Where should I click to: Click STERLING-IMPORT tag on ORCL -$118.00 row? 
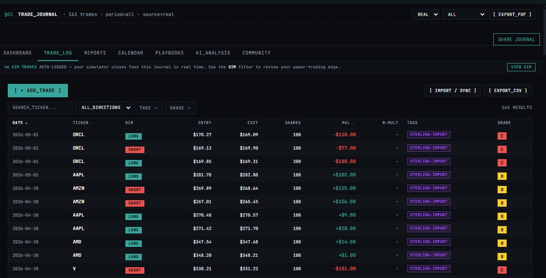(x=429, y=134)
